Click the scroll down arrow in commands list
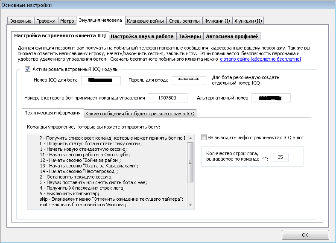 tap(190, 205)
